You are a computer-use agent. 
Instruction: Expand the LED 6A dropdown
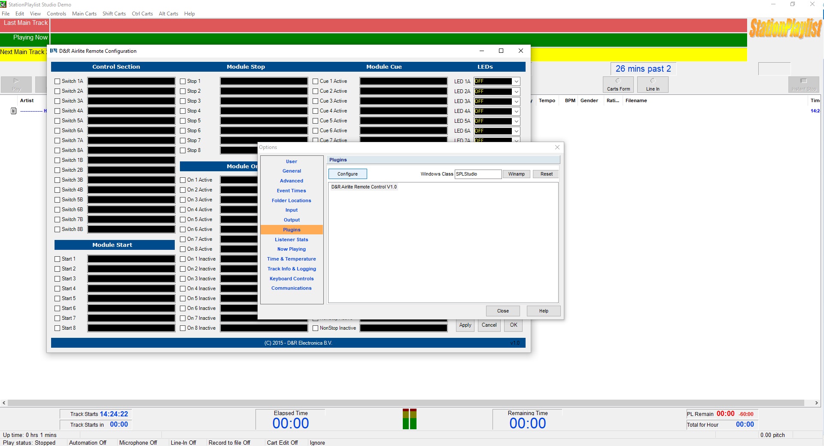click(516, 131)
